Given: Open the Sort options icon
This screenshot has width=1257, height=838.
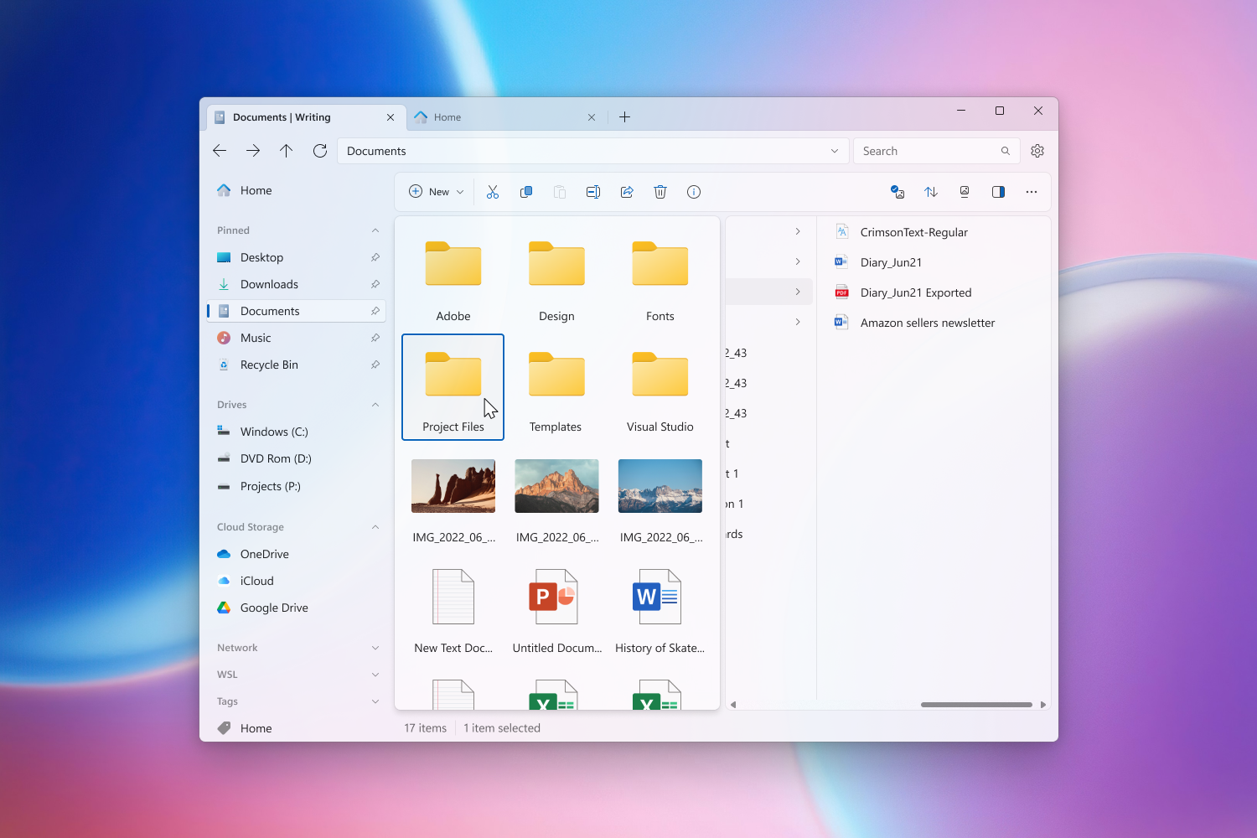Looking at the screenshot, I should tap(931, 191).
